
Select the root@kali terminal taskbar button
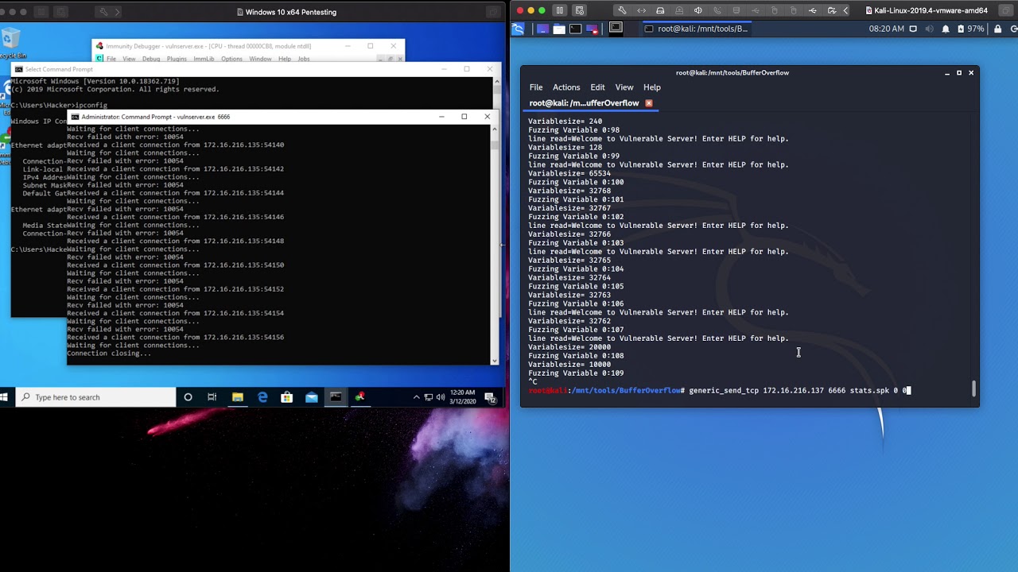[x=697, y=29]
